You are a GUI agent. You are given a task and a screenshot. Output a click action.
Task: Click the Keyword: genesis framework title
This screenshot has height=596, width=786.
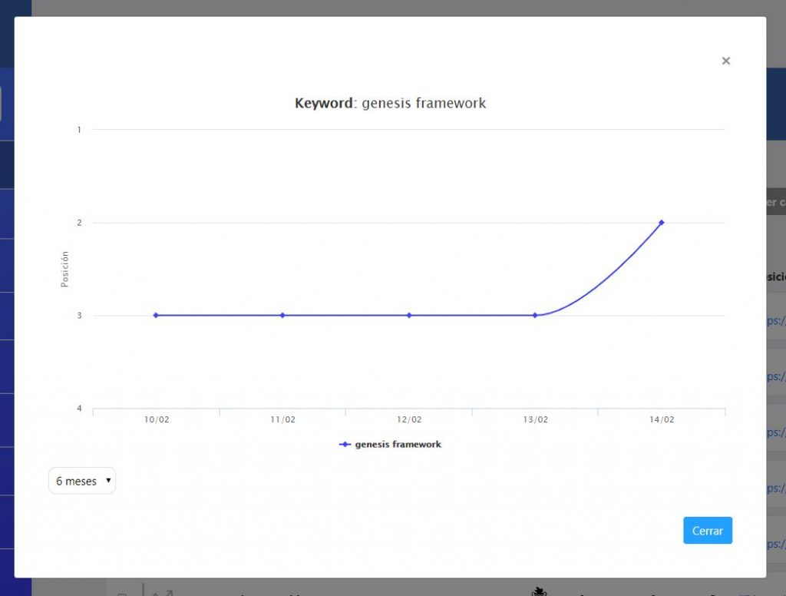(389, 103)
